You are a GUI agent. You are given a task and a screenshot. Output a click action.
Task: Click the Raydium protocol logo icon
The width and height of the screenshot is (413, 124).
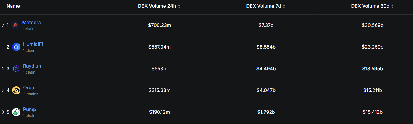(x=16, y=69)
